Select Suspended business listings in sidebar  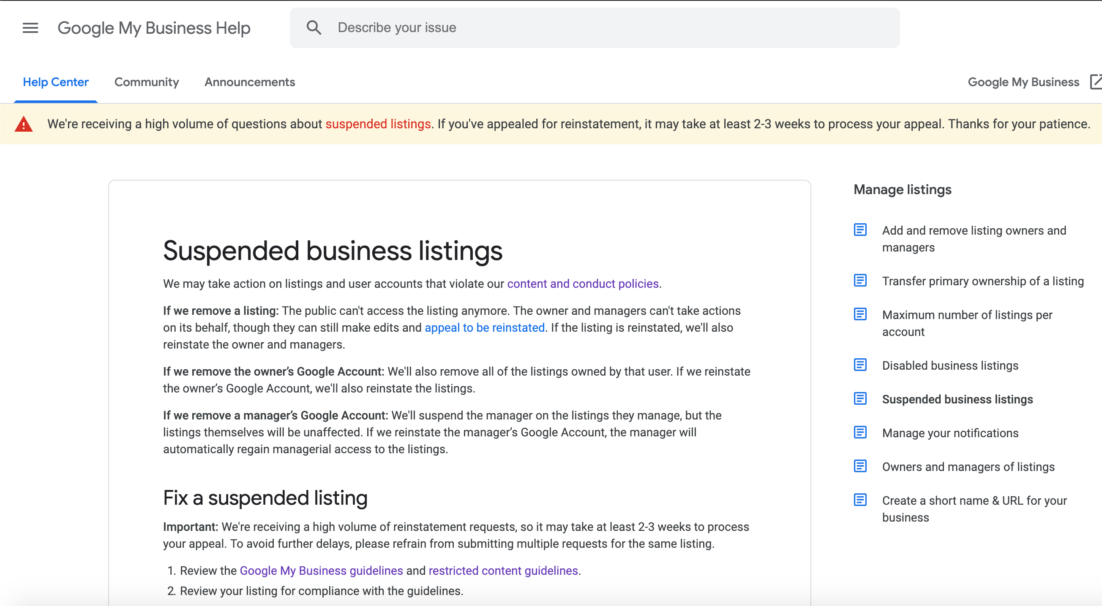957,400
